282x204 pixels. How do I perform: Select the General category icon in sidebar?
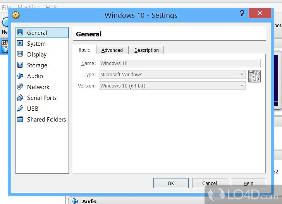tap(20, 33)
